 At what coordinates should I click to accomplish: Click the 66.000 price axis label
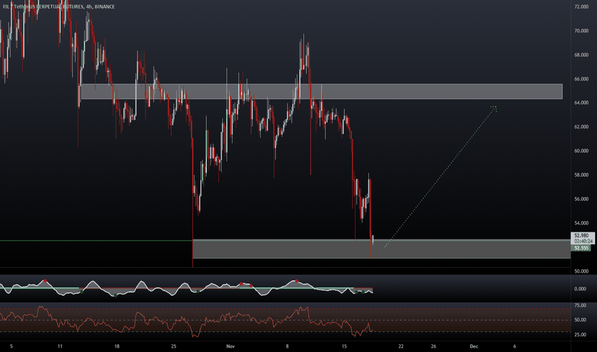[582, 79]
